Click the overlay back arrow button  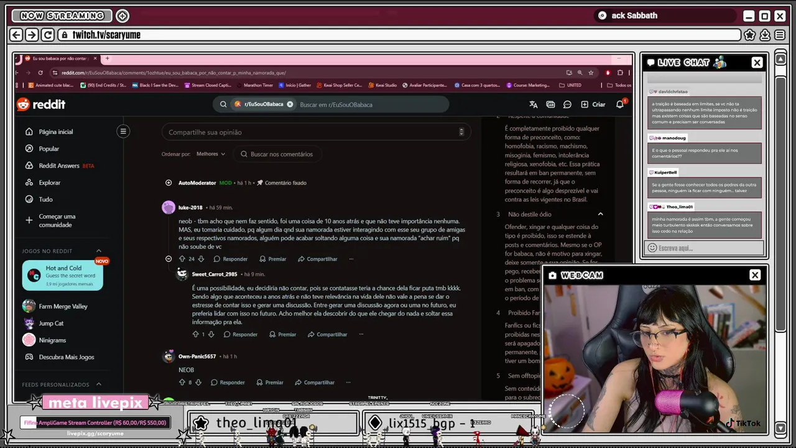click(17, 35)
